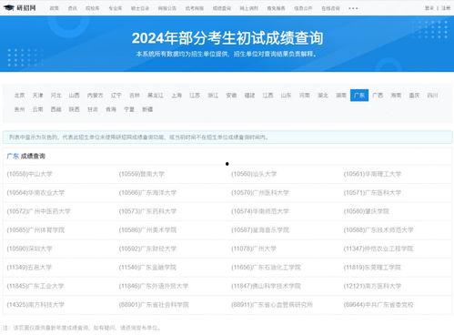Choose the 黑龙江 province tab

point(156,96)
